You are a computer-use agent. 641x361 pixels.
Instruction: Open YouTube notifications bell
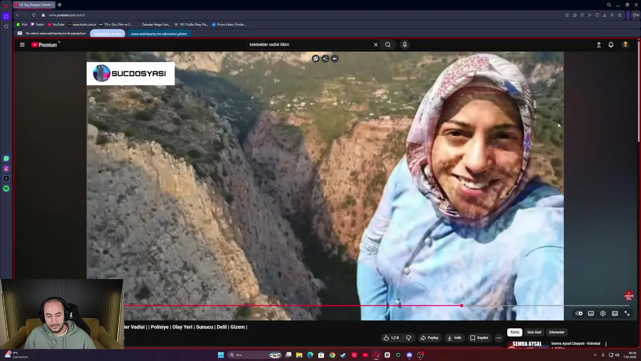611,45
